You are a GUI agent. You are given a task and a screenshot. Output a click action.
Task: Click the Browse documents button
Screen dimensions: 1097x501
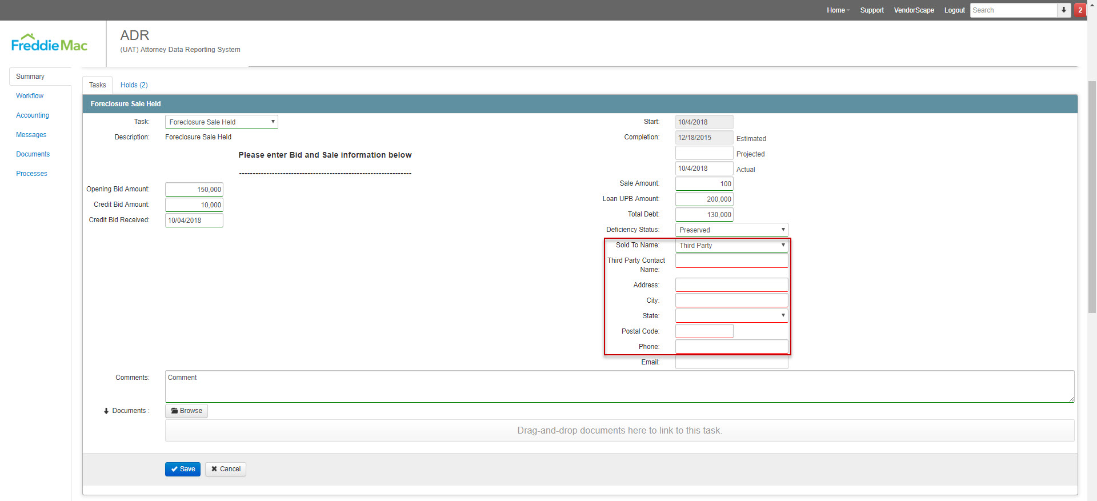(187, 411)
